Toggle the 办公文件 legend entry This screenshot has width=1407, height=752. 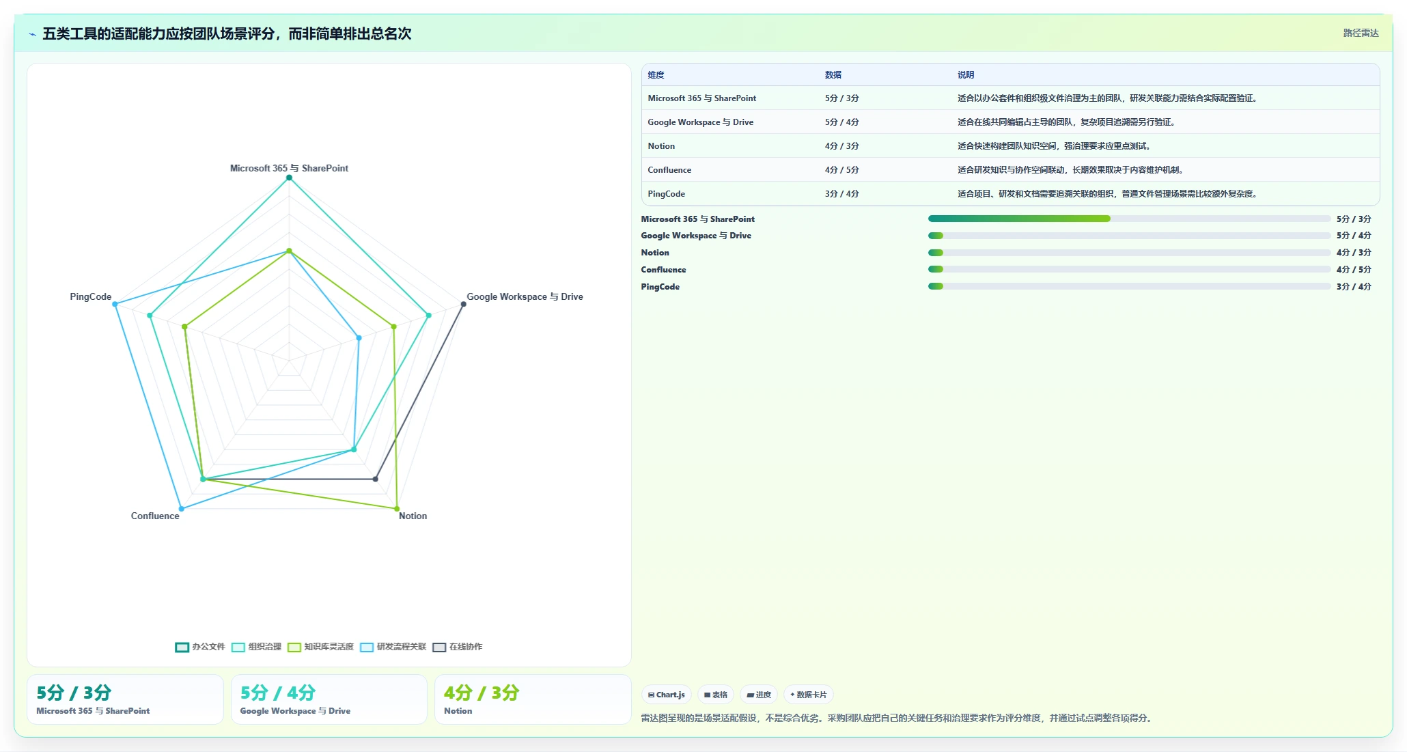pos(200,647)
